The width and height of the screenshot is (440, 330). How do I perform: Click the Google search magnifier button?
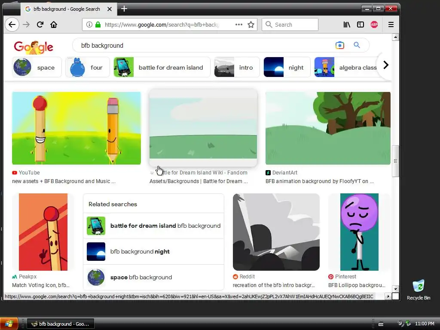(357, 45)
